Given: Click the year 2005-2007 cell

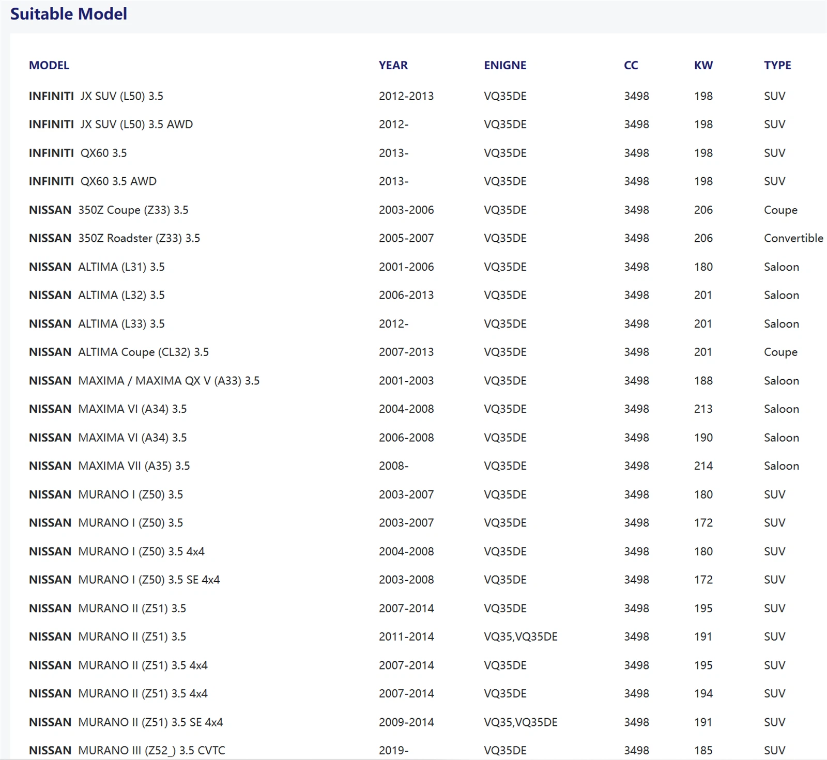Looking at the screenshot, I should click(x=406, y=238).
